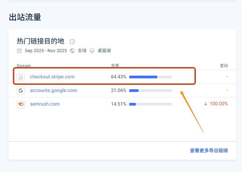Viewport: 242px width, 172px height.
Task: Click the 出站流量 section title
Action: pyautogui.click(x=25, y=17)
